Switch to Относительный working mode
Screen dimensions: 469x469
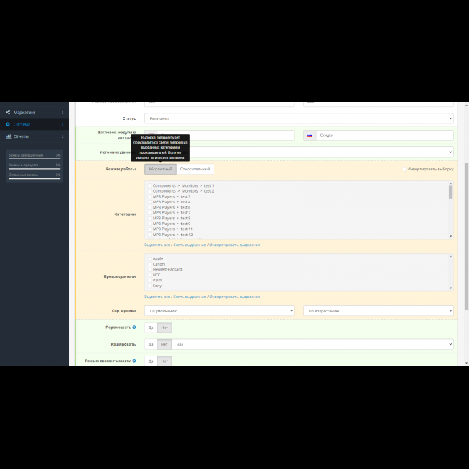(x=195, y=169)
